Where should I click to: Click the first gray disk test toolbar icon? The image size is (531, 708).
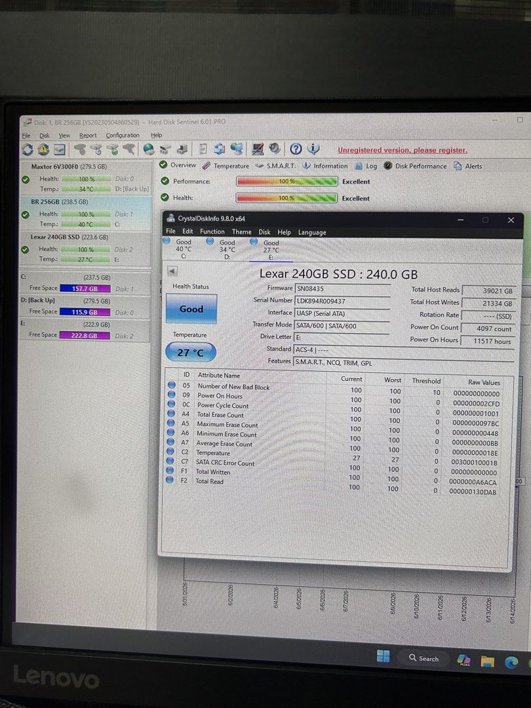pos(79,149)
